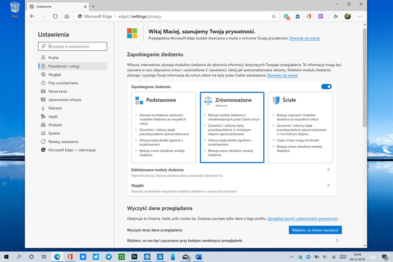Open a new tab with plus button
The height and width of the screenshot is (262, 393).
point(93,7)
